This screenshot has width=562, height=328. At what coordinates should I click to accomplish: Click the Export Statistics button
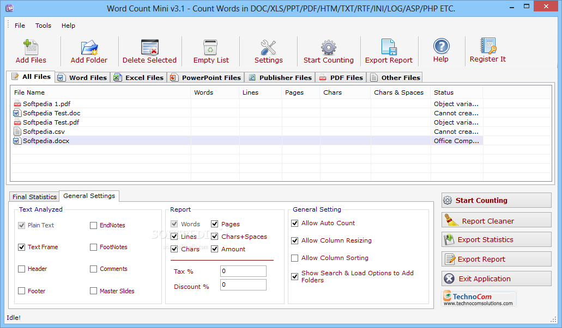click(x=497, y=239)
